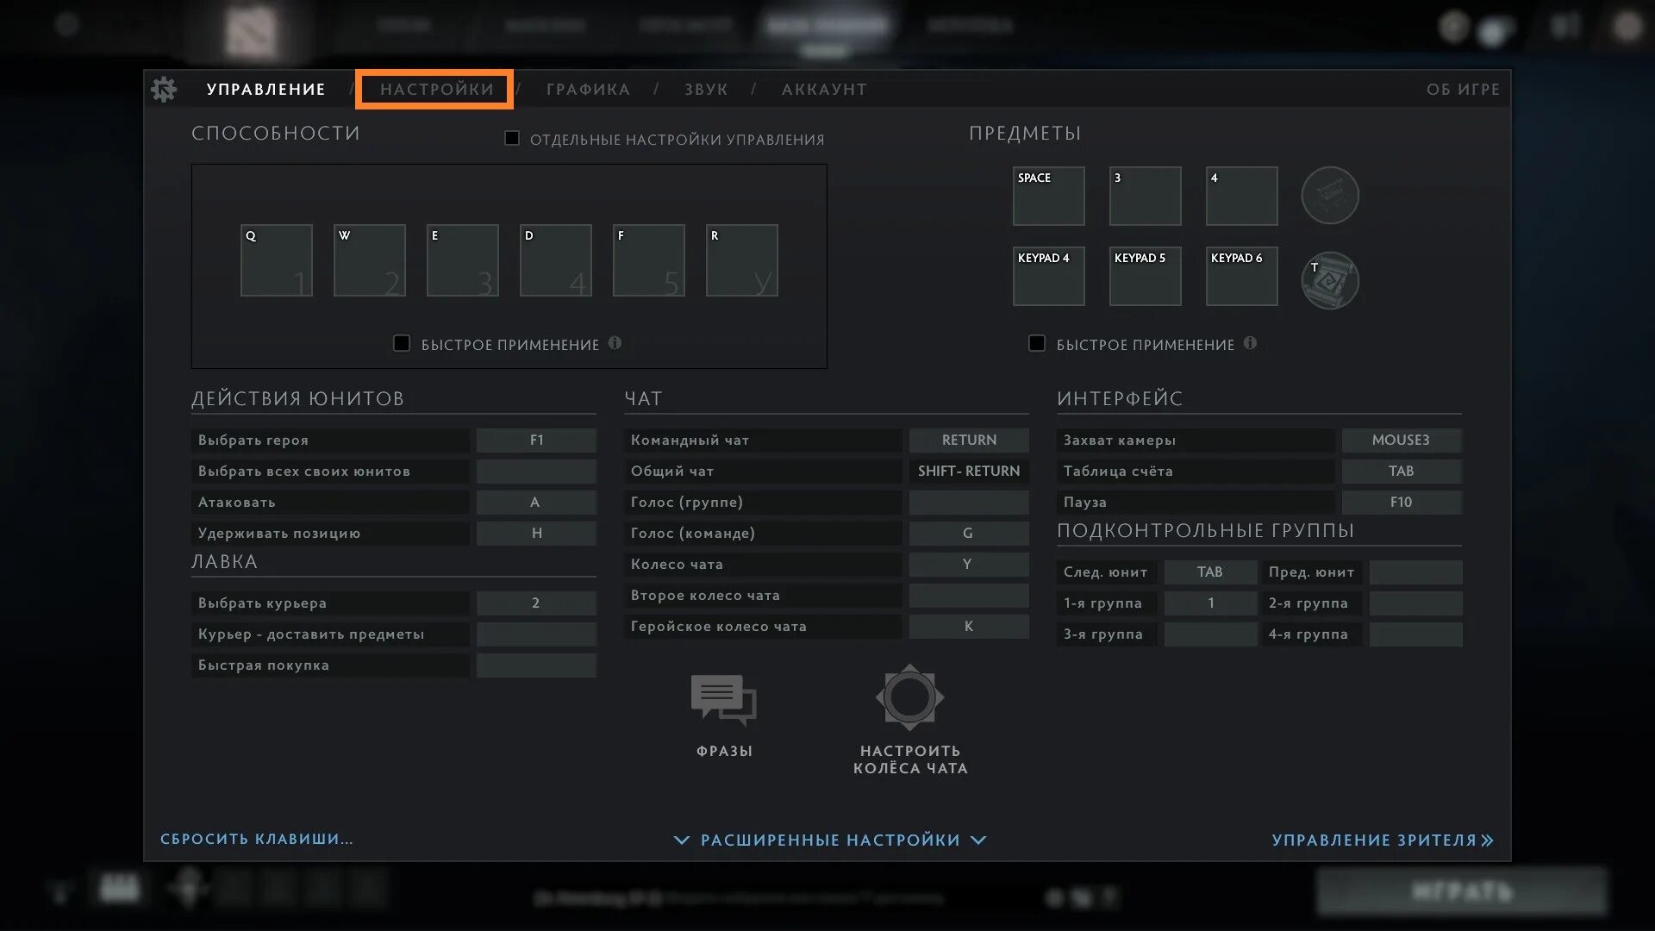Image resolution: width=1655 pixels, height=931 pixels.
Task: Open Управление зрителя double arrow
Action: (x=1487, y=840)
